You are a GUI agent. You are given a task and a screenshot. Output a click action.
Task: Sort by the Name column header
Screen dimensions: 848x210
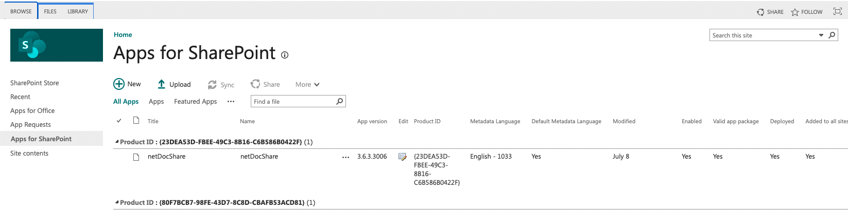point(247,121)
